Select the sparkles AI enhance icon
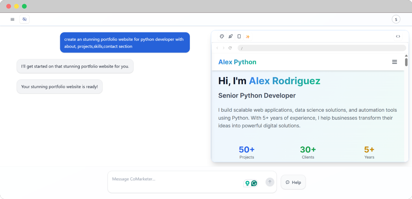 point(248,36)
